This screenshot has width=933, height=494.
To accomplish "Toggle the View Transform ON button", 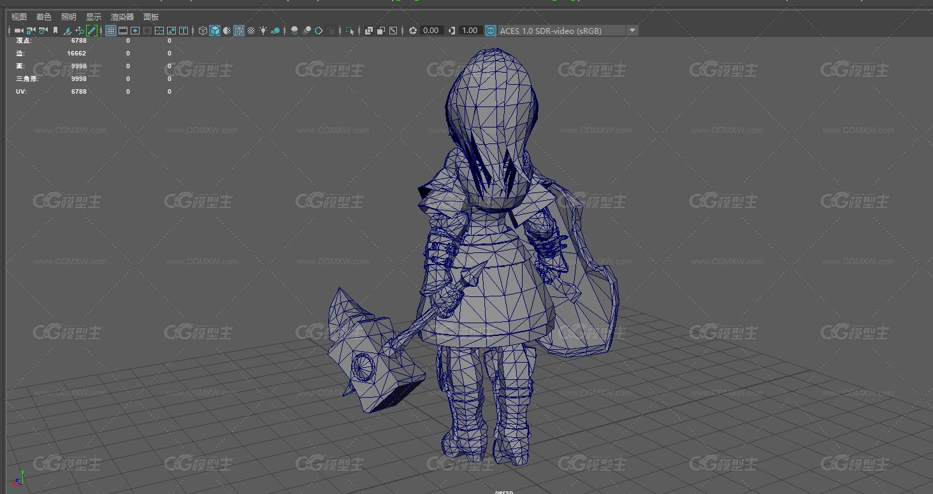I will pos(491,31).
